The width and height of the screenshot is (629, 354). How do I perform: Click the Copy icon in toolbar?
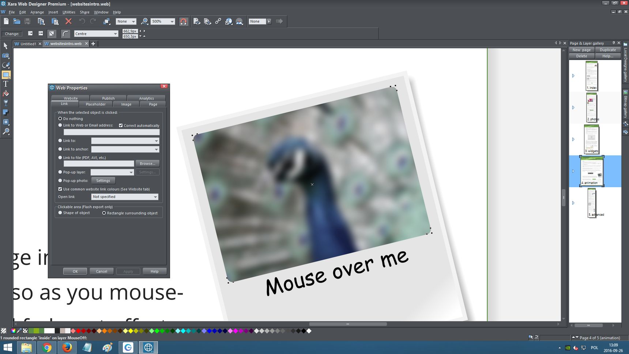point(41,22)
